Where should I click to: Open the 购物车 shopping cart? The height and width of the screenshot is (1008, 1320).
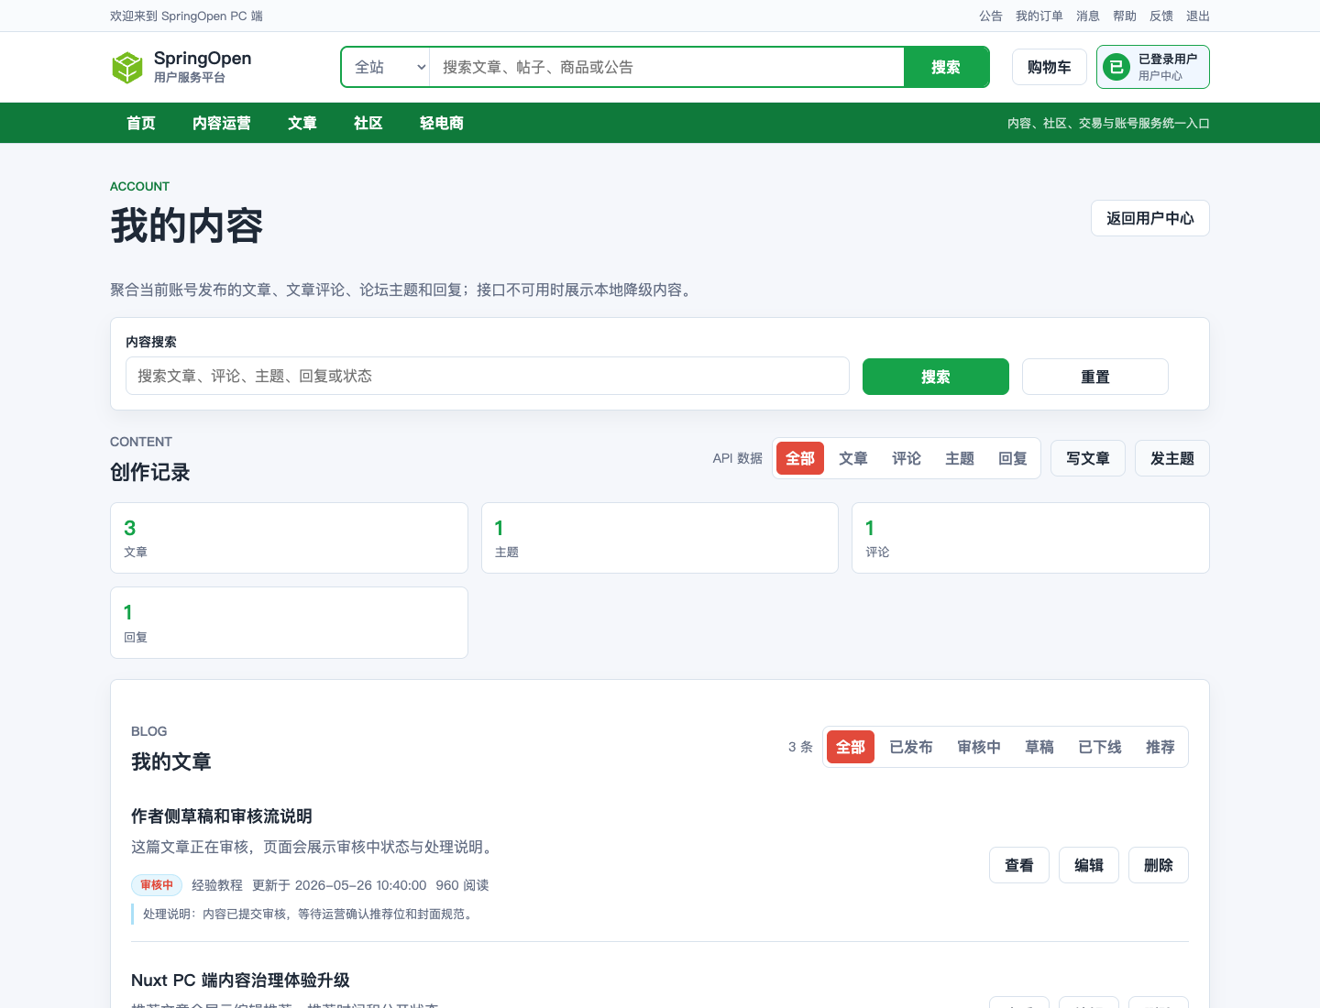1050,67
